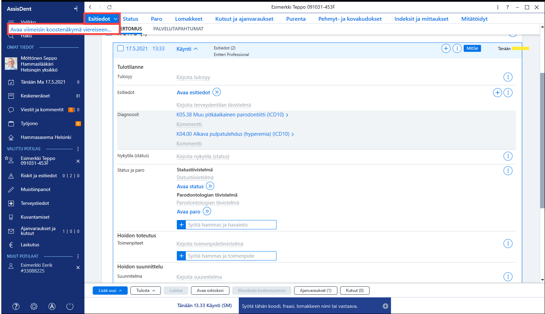Viewport: 545px width, 314px height.
Task: Click the power logout icon
Action: pos(70,306)
